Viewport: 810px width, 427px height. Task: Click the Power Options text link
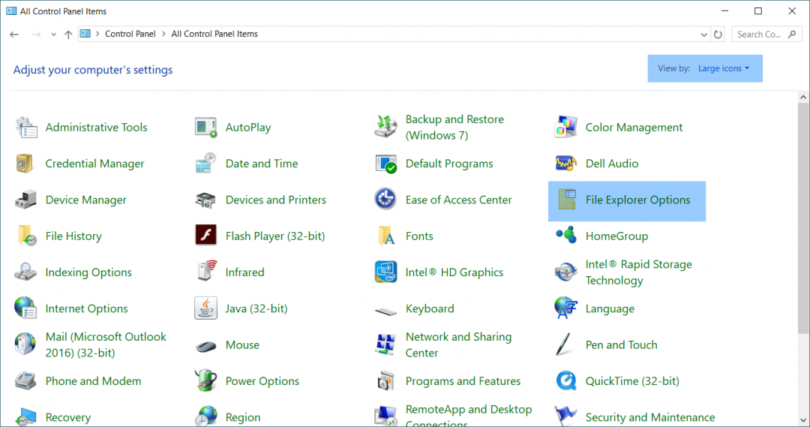(x=262, y=381)
